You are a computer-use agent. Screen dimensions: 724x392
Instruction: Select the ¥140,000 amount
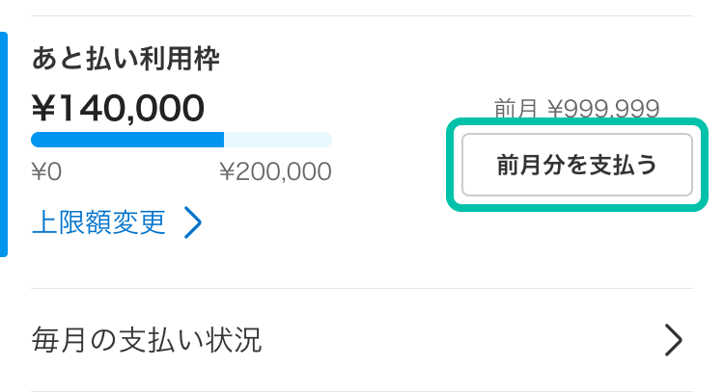coord(118,108)
